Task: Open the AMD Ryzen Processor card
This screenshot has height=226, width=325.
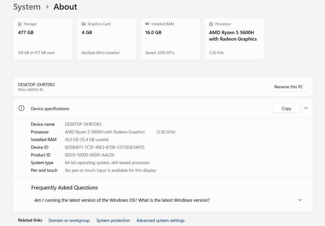Action: 234,39
